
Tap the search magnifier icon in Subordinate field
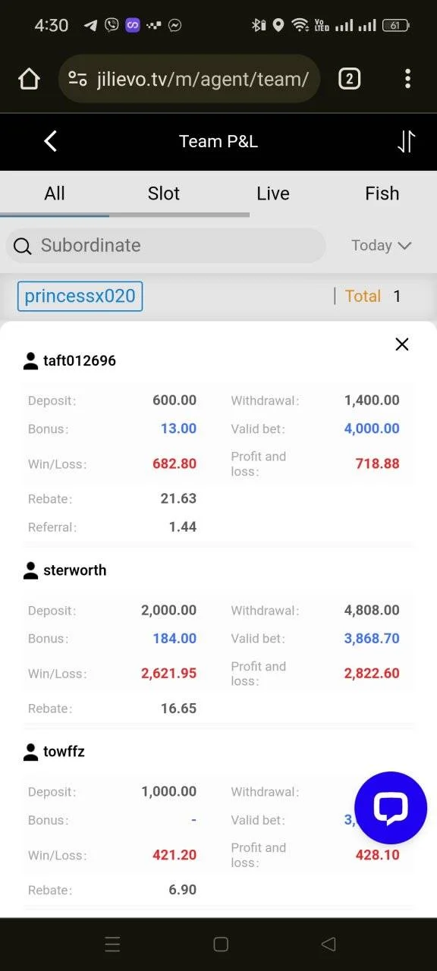coord(23,246)
